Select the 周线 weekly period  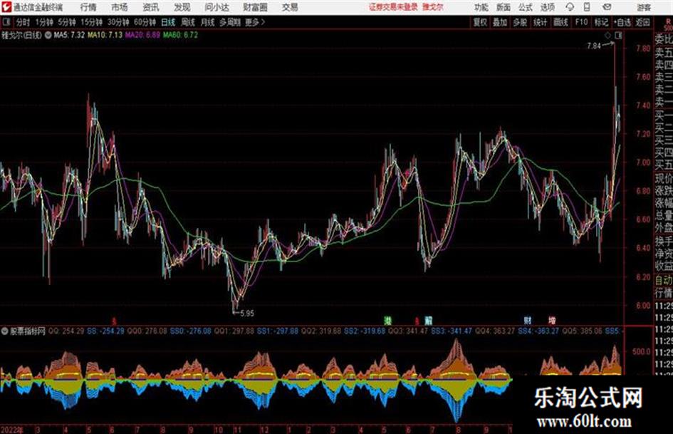(188, 22)
